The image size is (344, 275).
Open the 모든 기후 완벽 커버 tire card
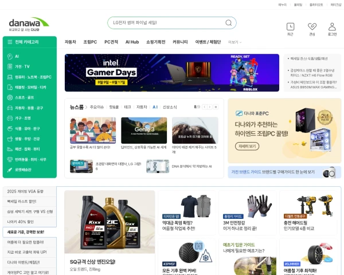187,257
